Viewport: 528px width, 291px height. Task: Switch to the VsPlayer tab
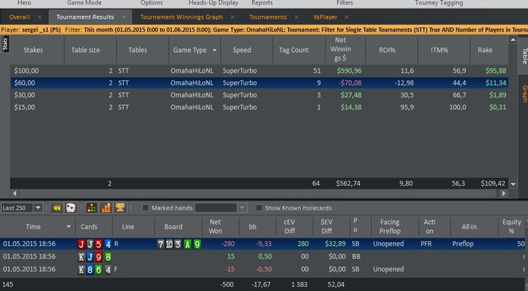pyautogui.click(x=325, y=17)
